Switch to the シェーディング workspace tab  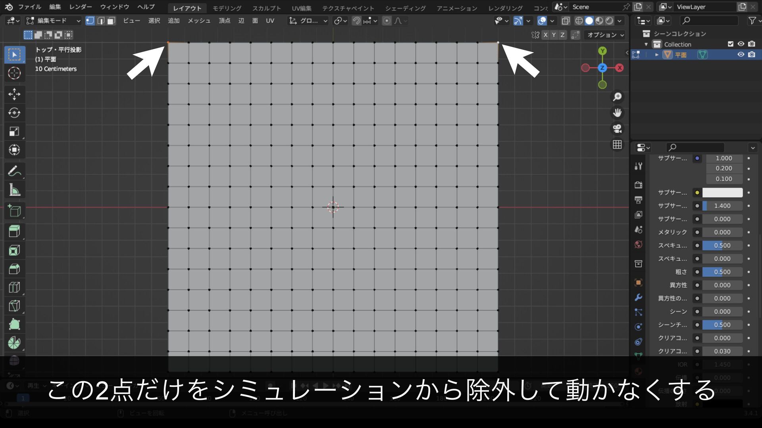(x=405, y=8)
